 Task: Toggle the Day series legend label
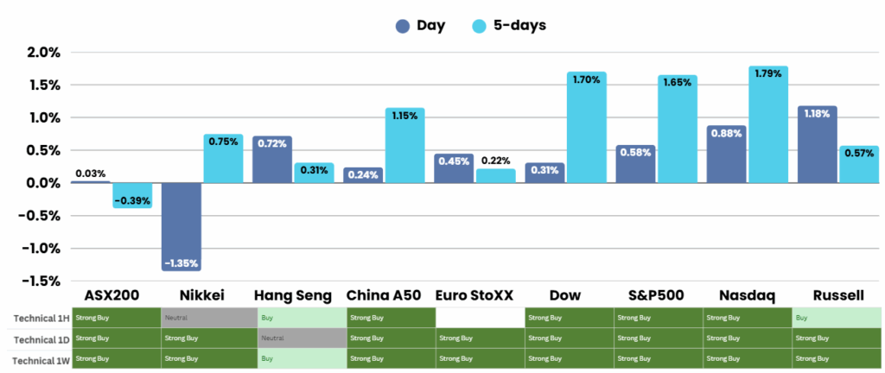[x=431, y=26]
